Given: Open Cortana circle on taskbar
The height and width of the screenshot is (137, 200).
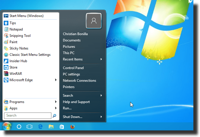Looking at the screenshot, I should (x=19, y=127).
